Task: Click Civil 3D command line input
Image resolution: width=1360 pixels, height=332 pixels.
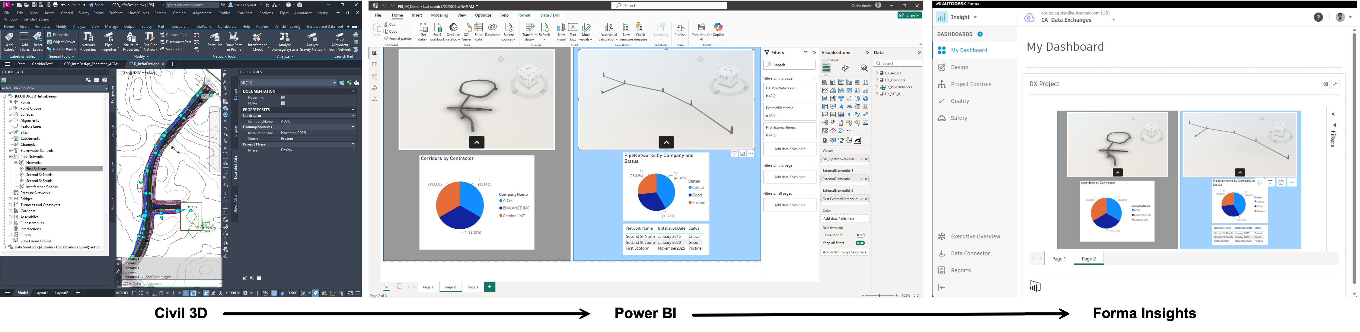Action: pos(171,284)
